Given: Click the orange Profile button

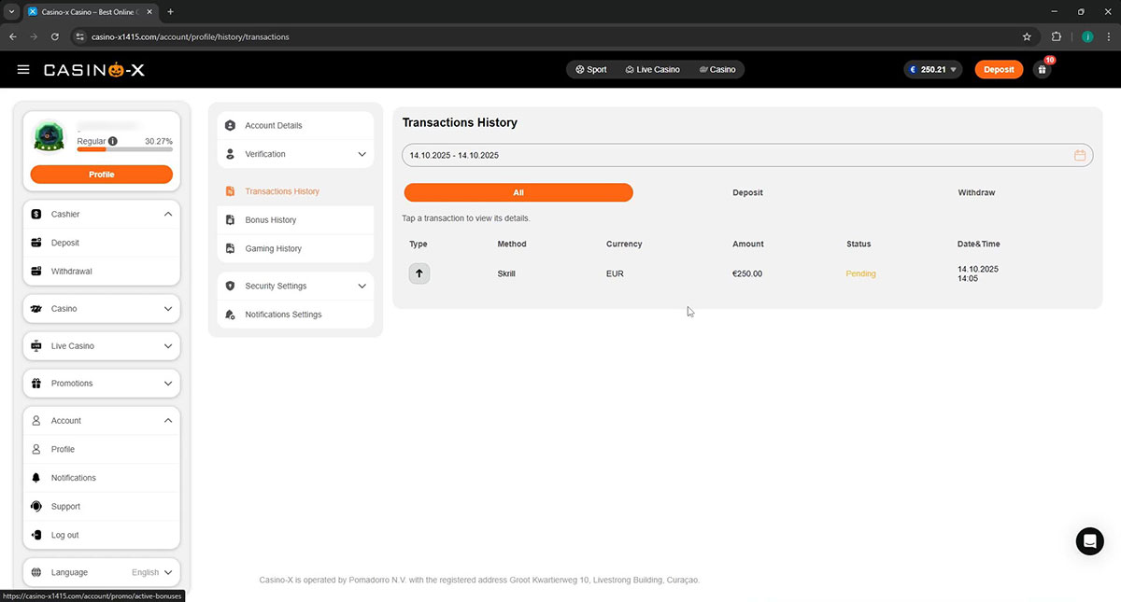Looking at the screenshot, I should [101, 175].
